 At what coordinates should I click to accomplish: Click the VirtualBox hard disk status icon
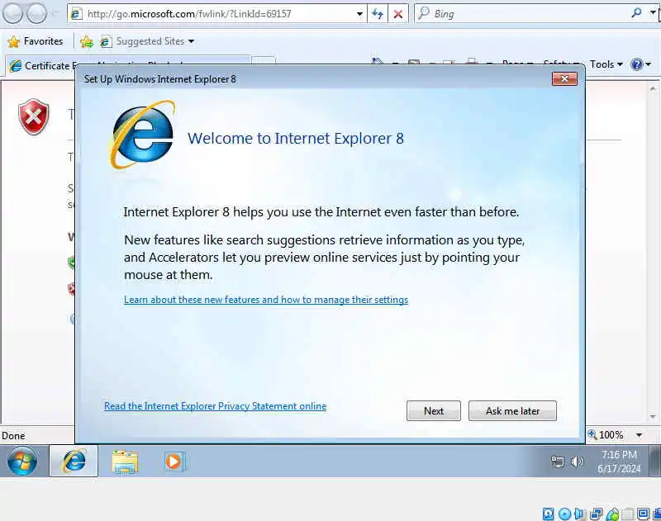[x=549, y=514]
